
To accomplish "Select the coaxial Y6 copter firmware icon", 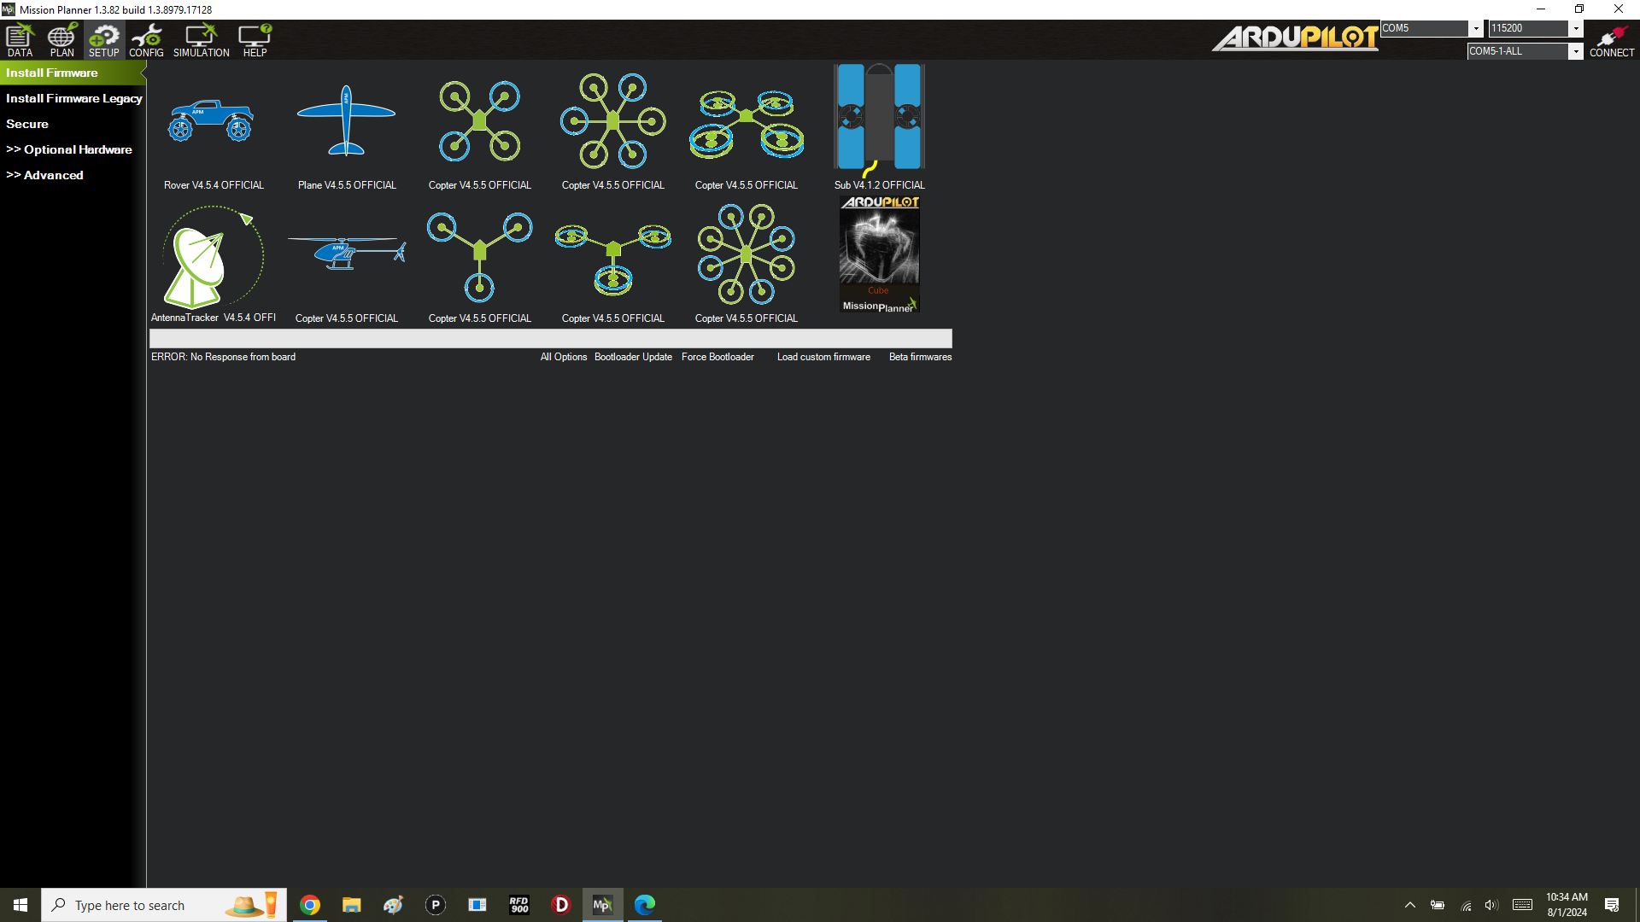I will [x=613, y=259].
